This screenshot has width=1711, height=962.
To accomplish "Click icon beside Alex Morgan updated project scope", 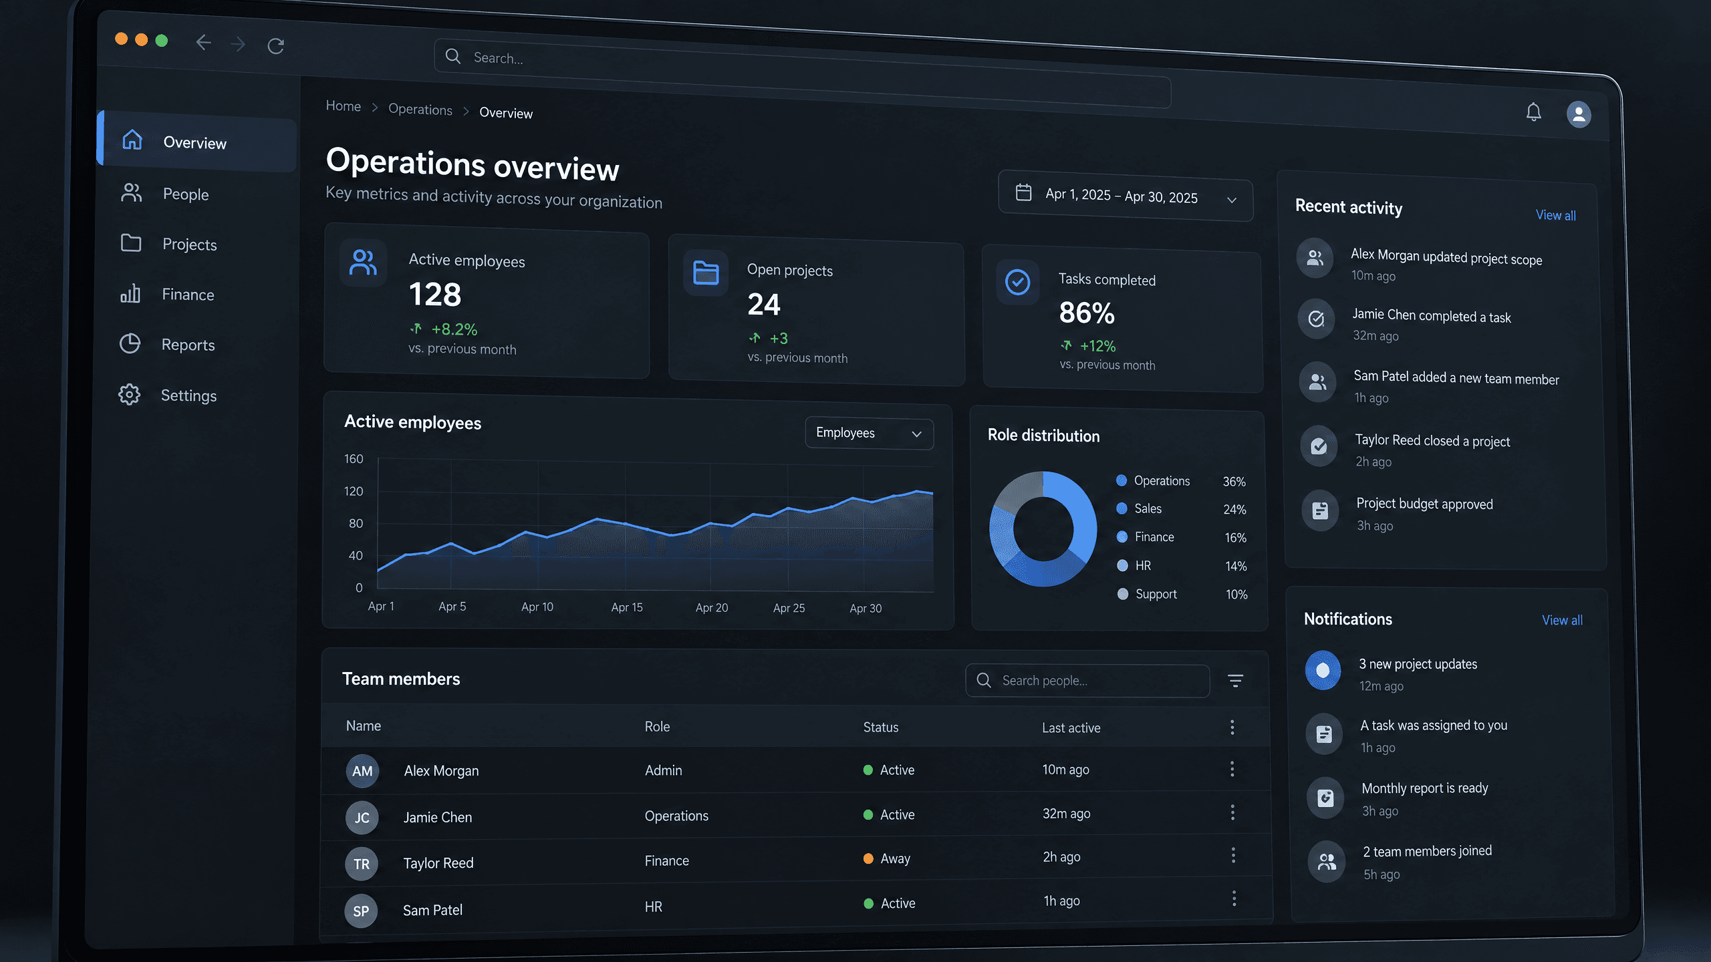I will tap(1315, 258).
